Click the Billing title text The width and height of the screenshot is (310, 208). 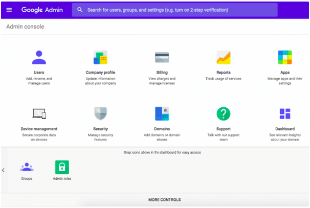tap(162, 73)
